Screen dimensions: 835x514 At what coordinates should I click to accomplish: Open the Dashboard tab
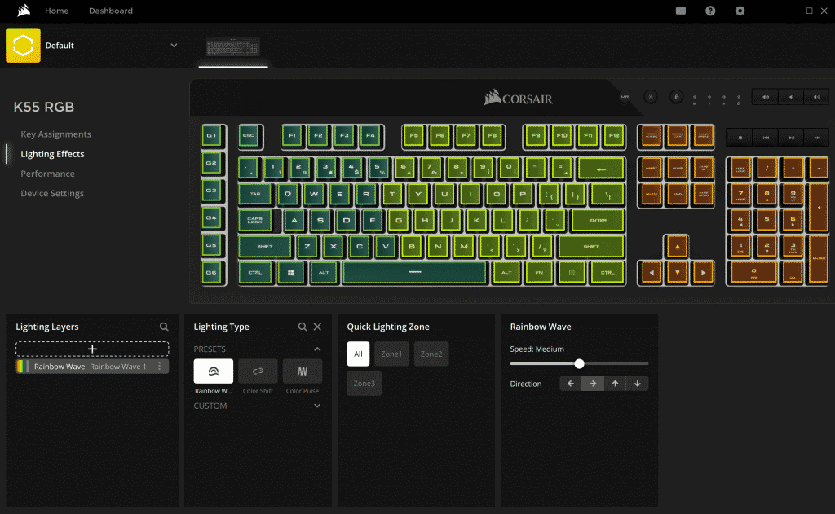point(111,11)
